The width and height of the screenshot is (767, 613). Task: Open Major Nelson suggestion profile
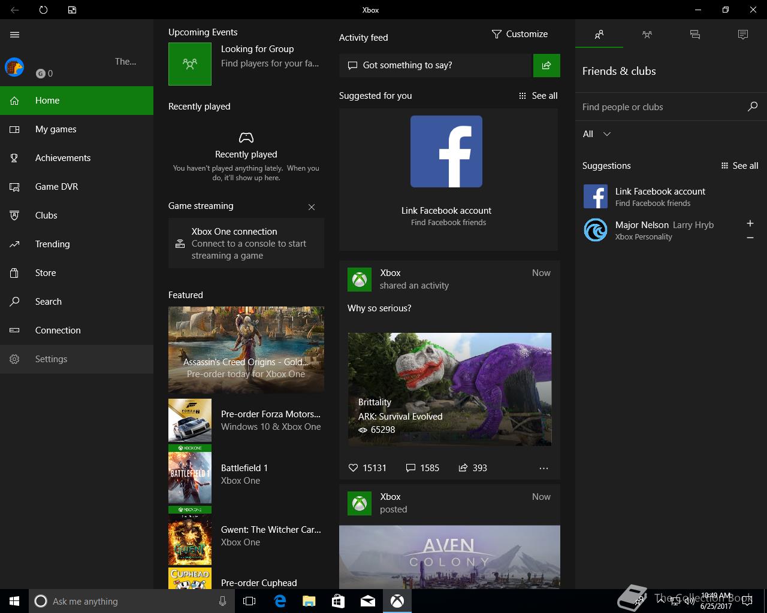(659, 230)
